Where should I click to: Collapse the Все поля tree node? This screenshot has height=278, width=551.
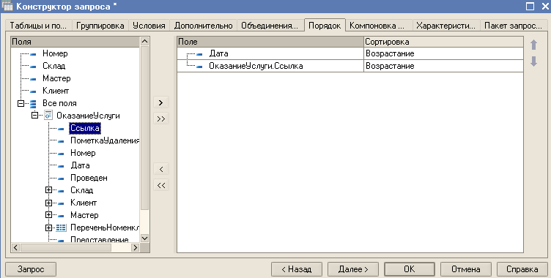coord(21,103)
